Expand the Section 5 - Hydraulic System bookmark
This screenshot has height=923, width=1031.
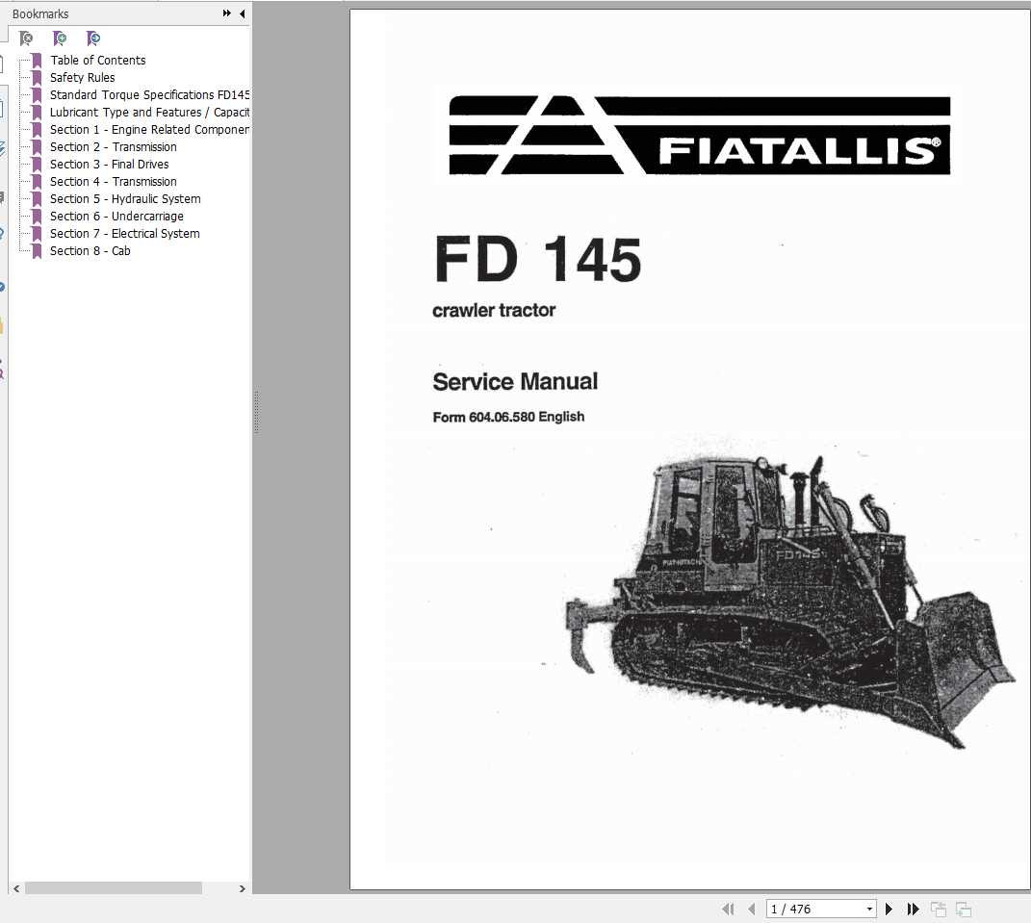point(125,198)
